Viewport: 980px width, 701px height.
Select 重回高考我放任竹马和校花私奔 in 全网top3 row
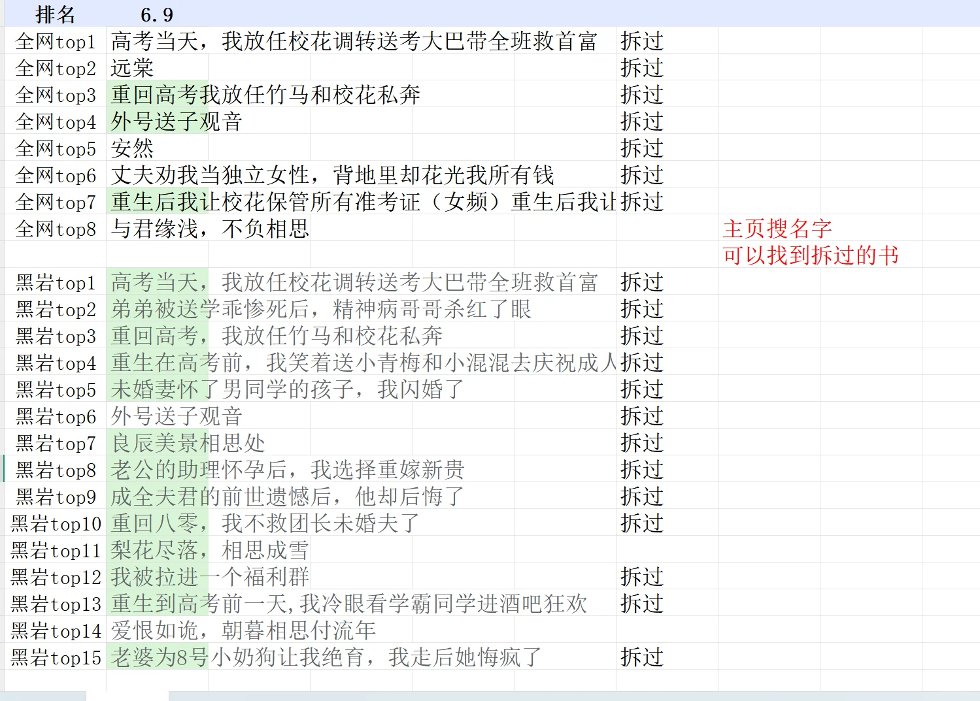[265, 95]
